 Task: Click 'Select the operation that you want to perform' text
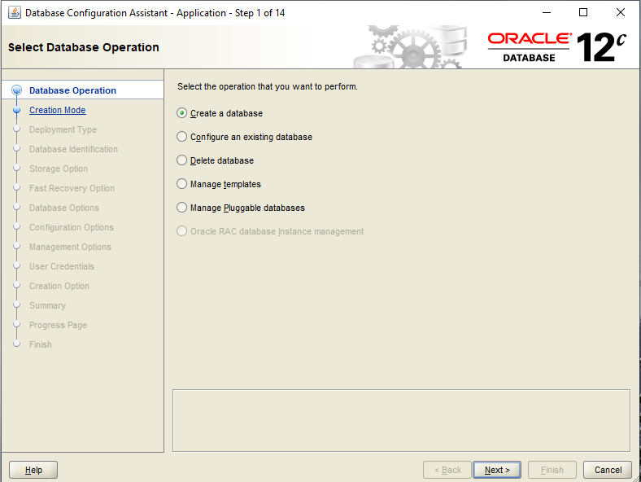268,87
